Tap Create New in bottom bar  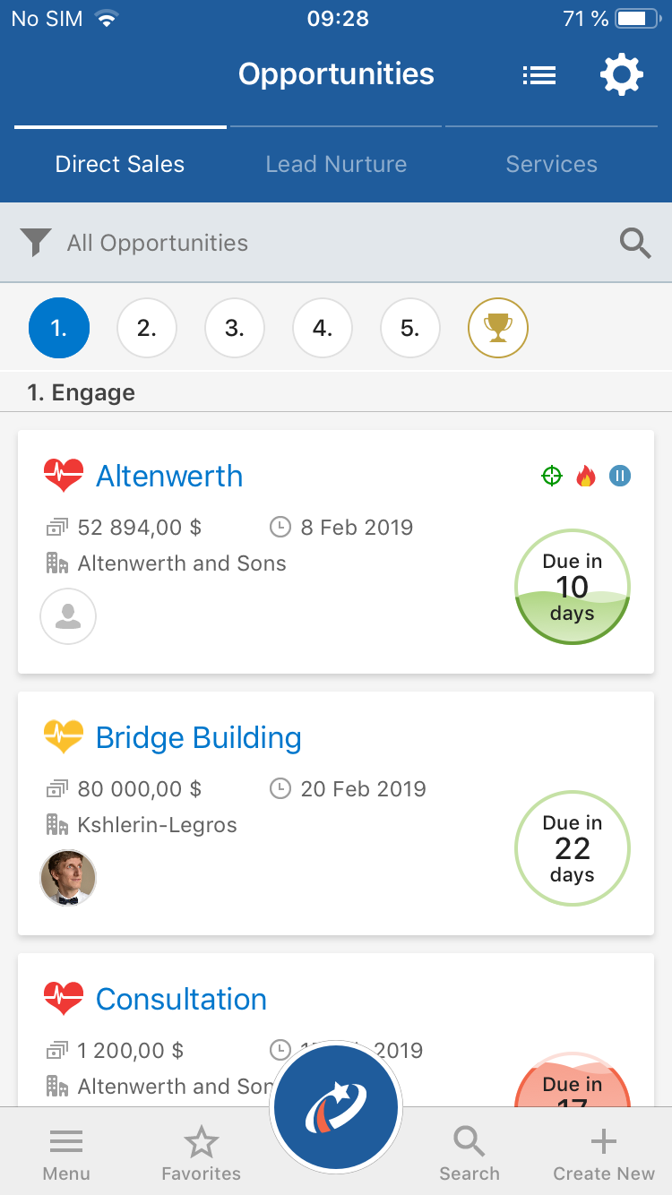[x=604, y=1156]
